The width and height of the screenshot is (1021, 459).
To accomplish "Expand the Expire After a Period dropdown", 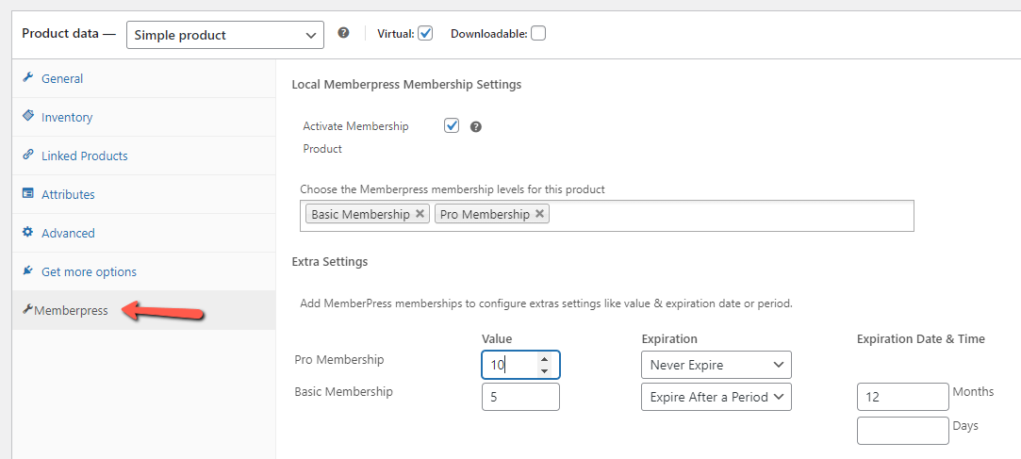I will pos(716,397).
